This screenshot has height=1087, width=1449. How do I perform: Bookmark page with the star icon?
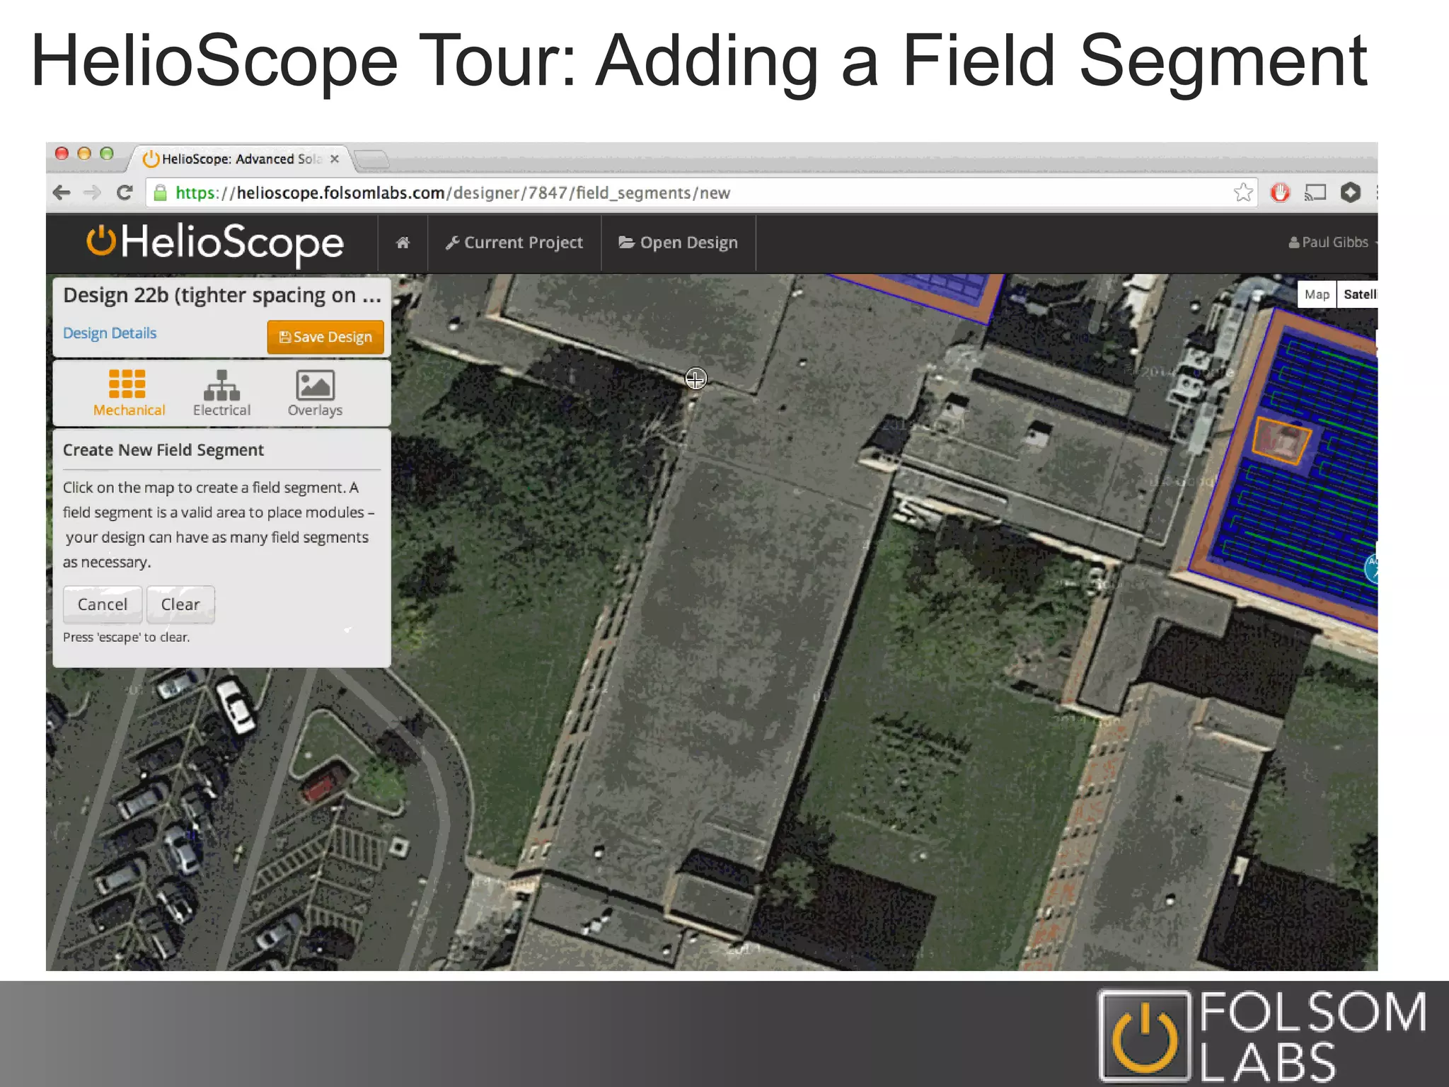1243,192
